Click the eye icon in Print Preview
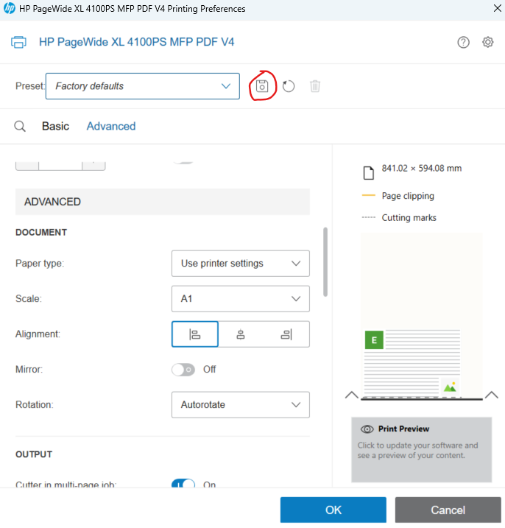Image resolution: width=505 pixels, height=528 pixels. pyautogui.click(x=367, y=429)
